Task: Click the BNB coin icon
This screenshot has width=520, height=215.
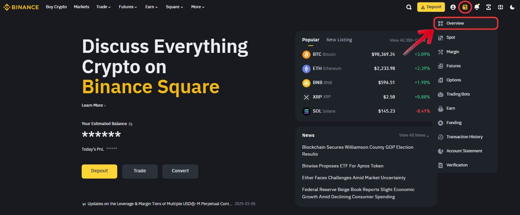Action: 306,83
